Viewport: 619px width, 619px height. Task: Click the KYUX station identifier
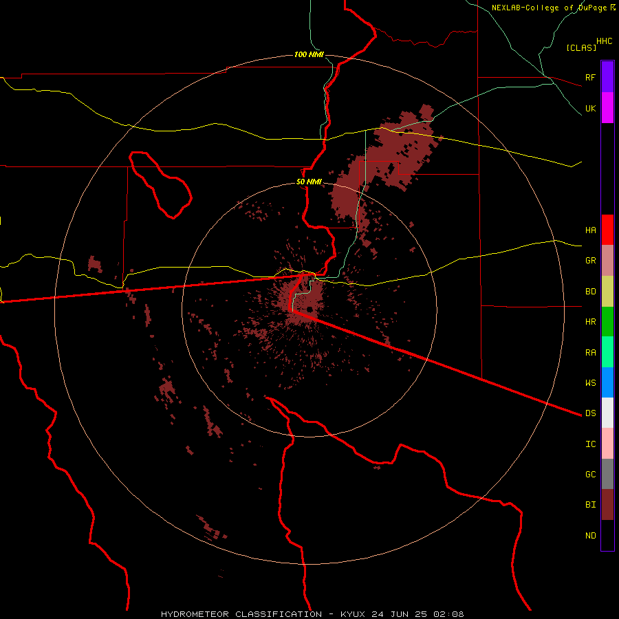click(x=353, y=614)
